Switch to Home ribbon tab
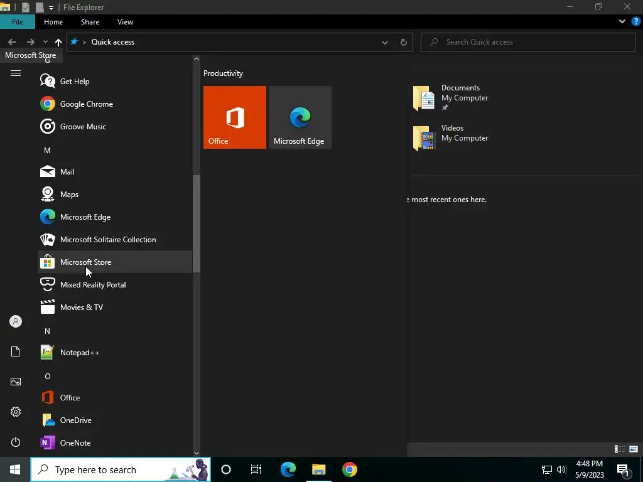 pyautogui.click(x=53, y=22)
